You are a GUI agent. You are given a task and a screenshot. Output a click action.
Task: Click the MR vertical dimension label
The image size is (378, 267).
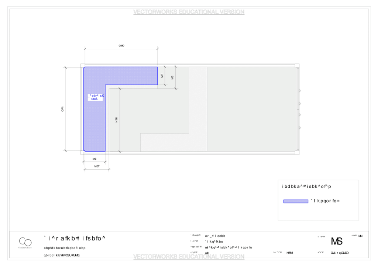(162, 76)
